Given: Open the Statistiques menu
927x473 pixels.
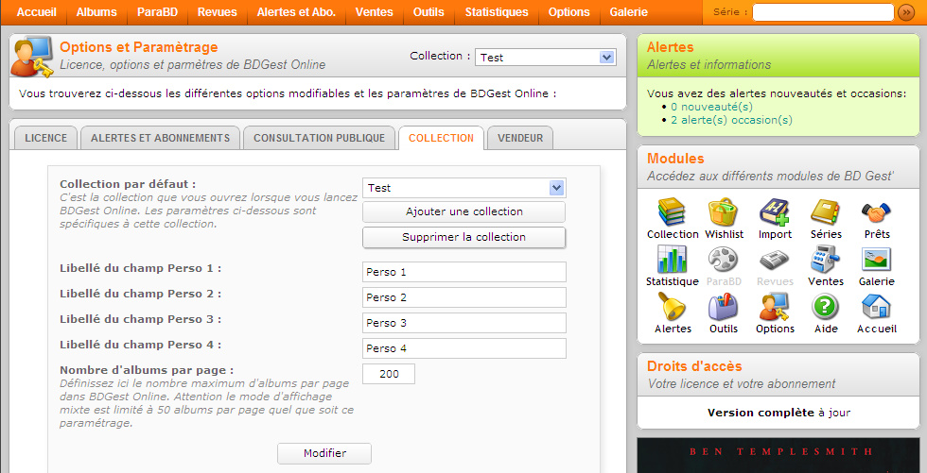Looking at the screenshot, I should point(497,12).
